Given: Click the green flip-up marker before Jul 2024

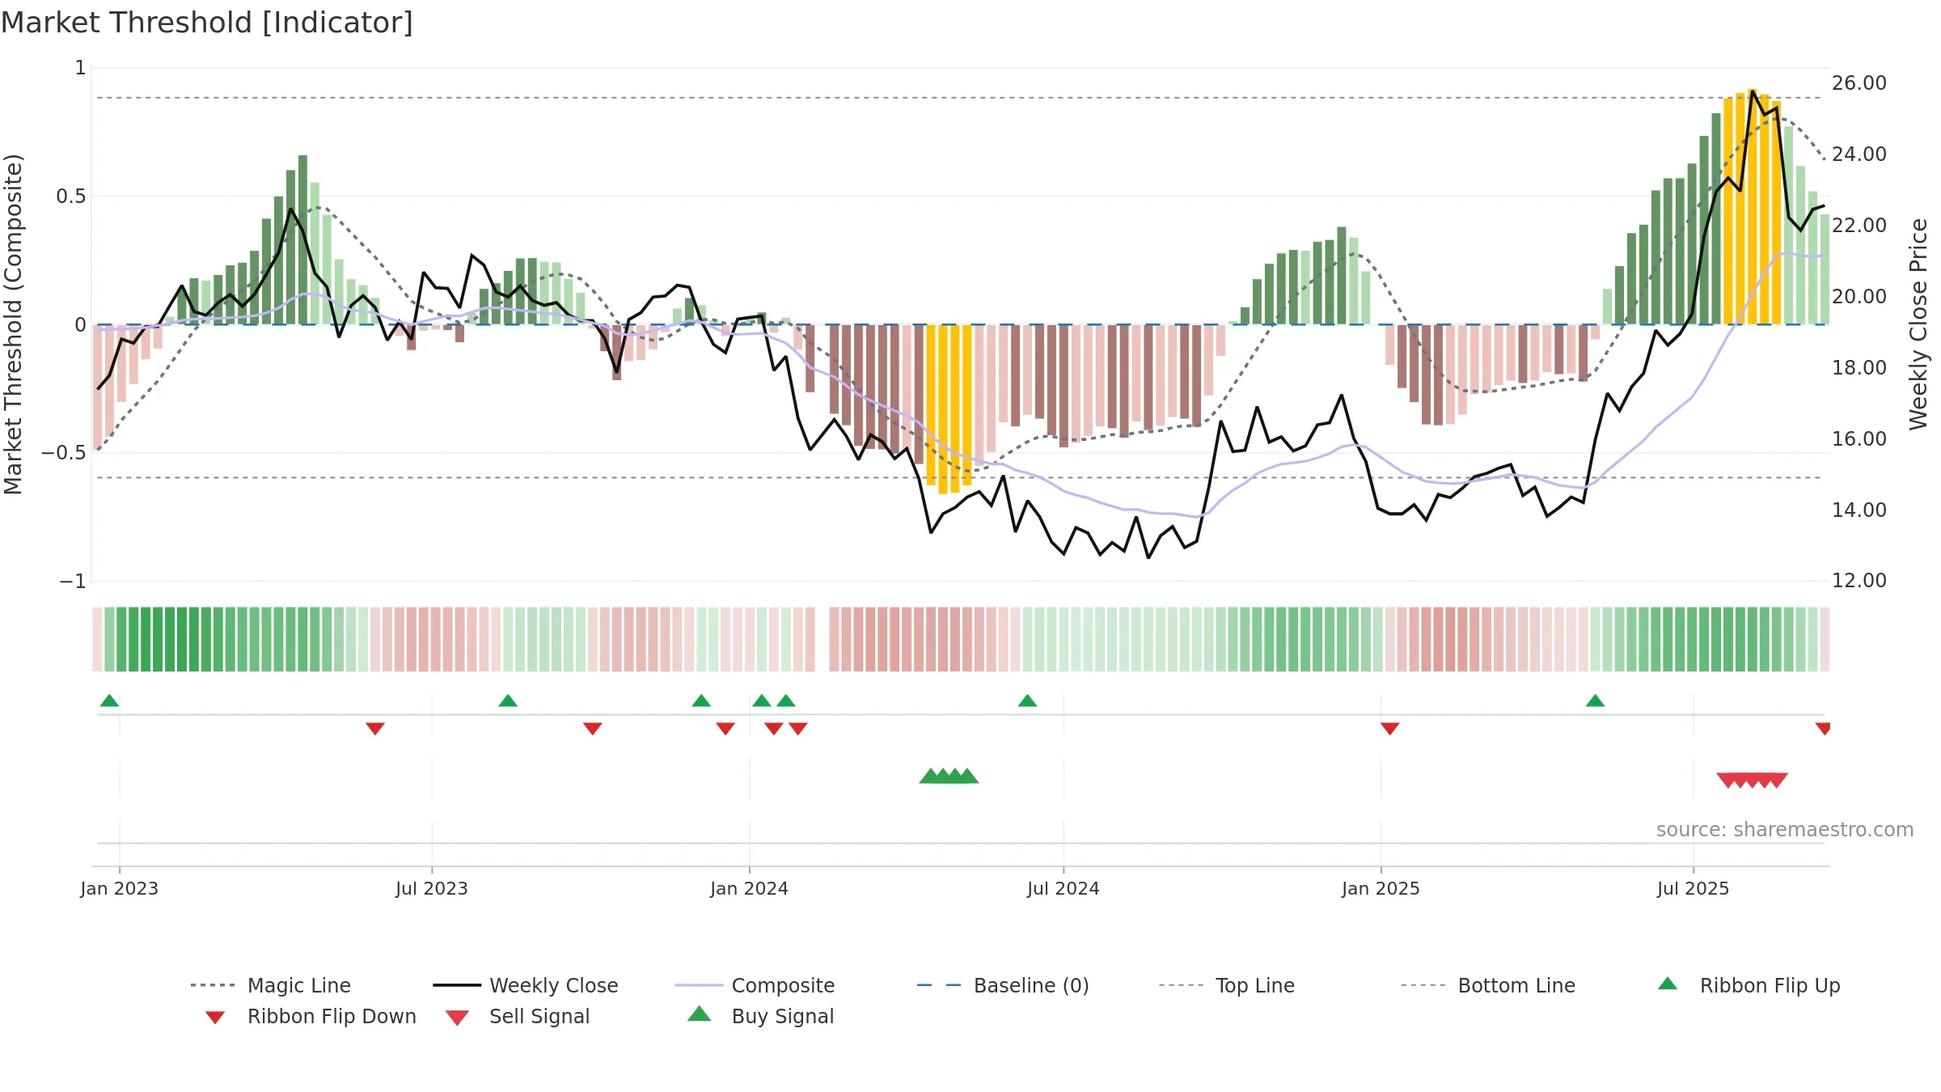Looking at the screenshot, I should tap(1027, 700).
